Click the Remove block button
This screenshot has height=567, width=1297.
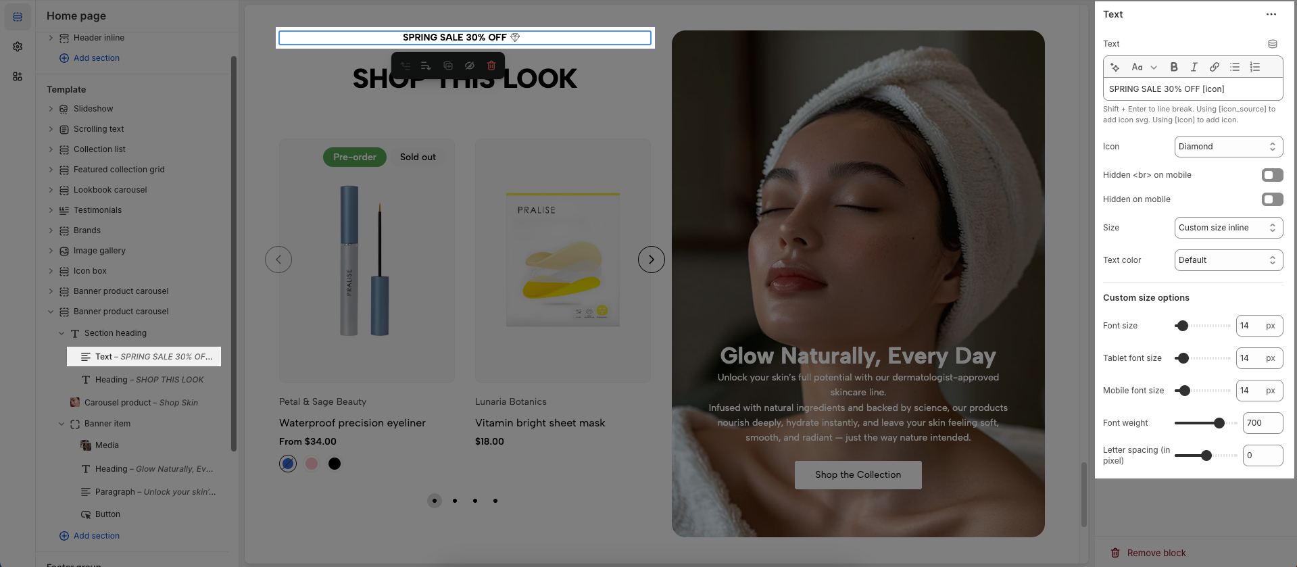(x=1148, y=553)
